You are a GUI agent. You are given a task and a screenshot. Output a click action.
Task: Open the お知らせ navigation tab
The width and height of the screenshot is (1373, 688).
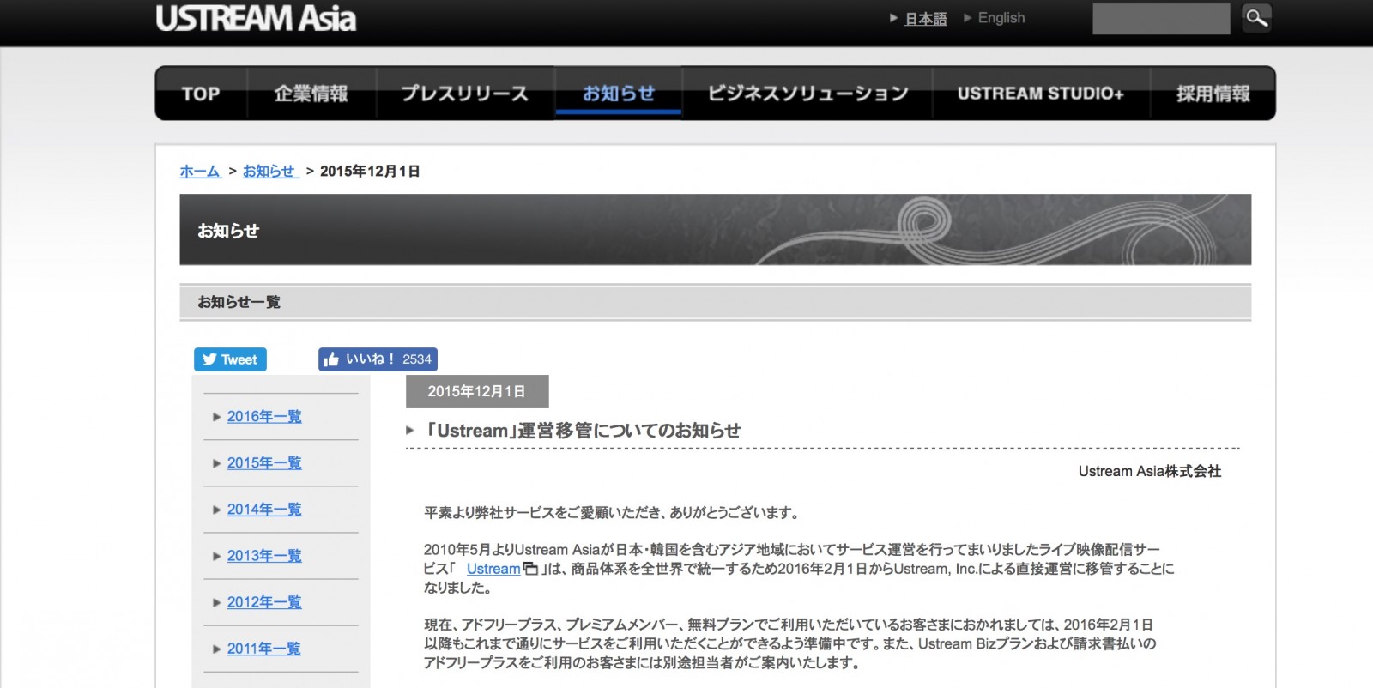tap(619, 94)
